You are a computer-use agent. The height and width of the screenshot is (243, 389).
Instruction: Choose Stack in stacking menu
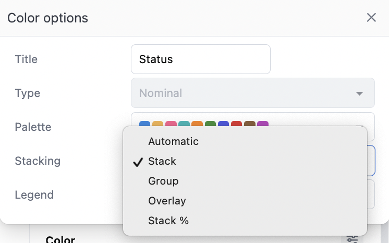(x=162, y=161)
